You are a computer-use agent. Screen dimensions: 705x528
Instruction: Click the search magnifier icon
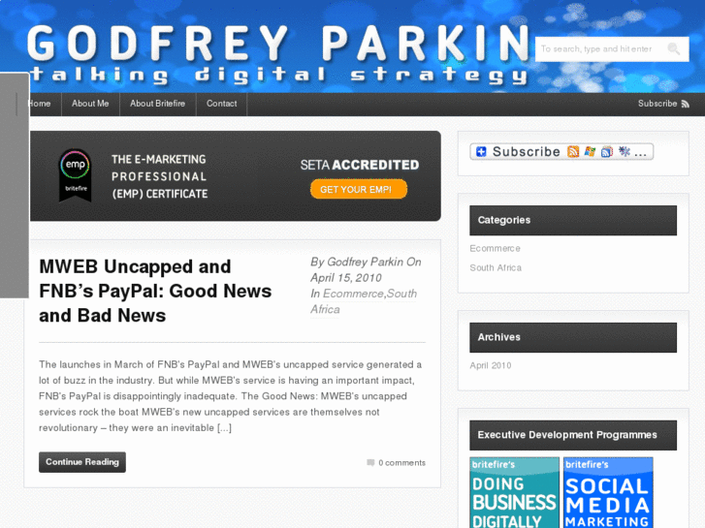(673, 49)
